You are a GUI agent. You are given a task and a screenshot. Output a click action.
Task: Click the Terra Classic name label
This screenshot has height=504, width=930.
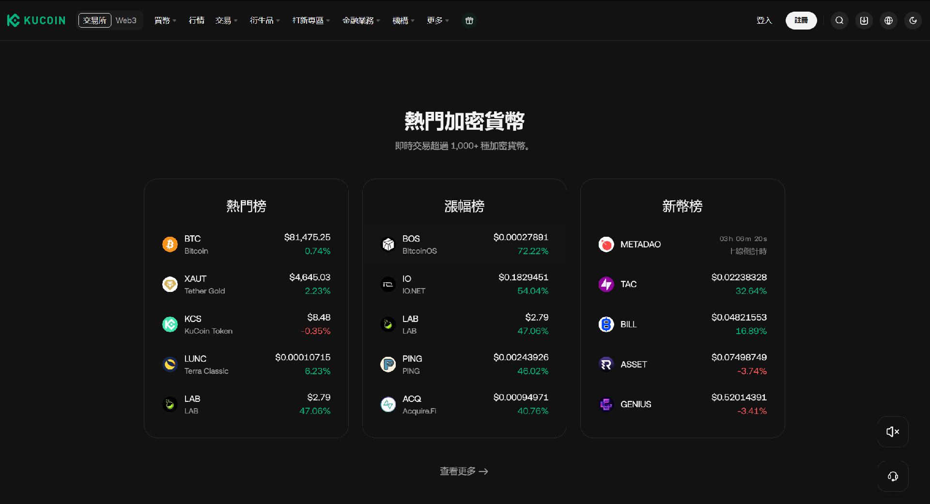(x=206, y=371)
